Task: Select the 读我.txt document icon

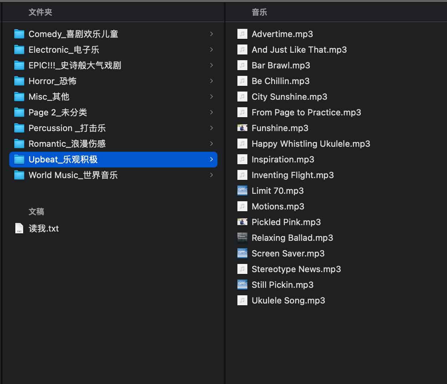Action: (19, 228)
